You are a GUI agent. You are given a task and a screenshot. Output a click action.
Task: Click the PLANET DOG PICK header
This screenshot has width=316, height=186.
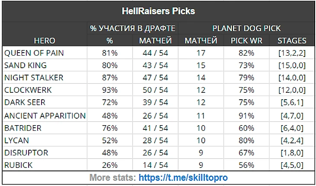(x=246, y=28)
